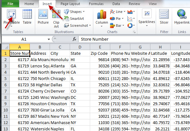Select the cell containing Honolulu
Image resolution: width=190 pixels, height=131 pixels.
point(60,60)
